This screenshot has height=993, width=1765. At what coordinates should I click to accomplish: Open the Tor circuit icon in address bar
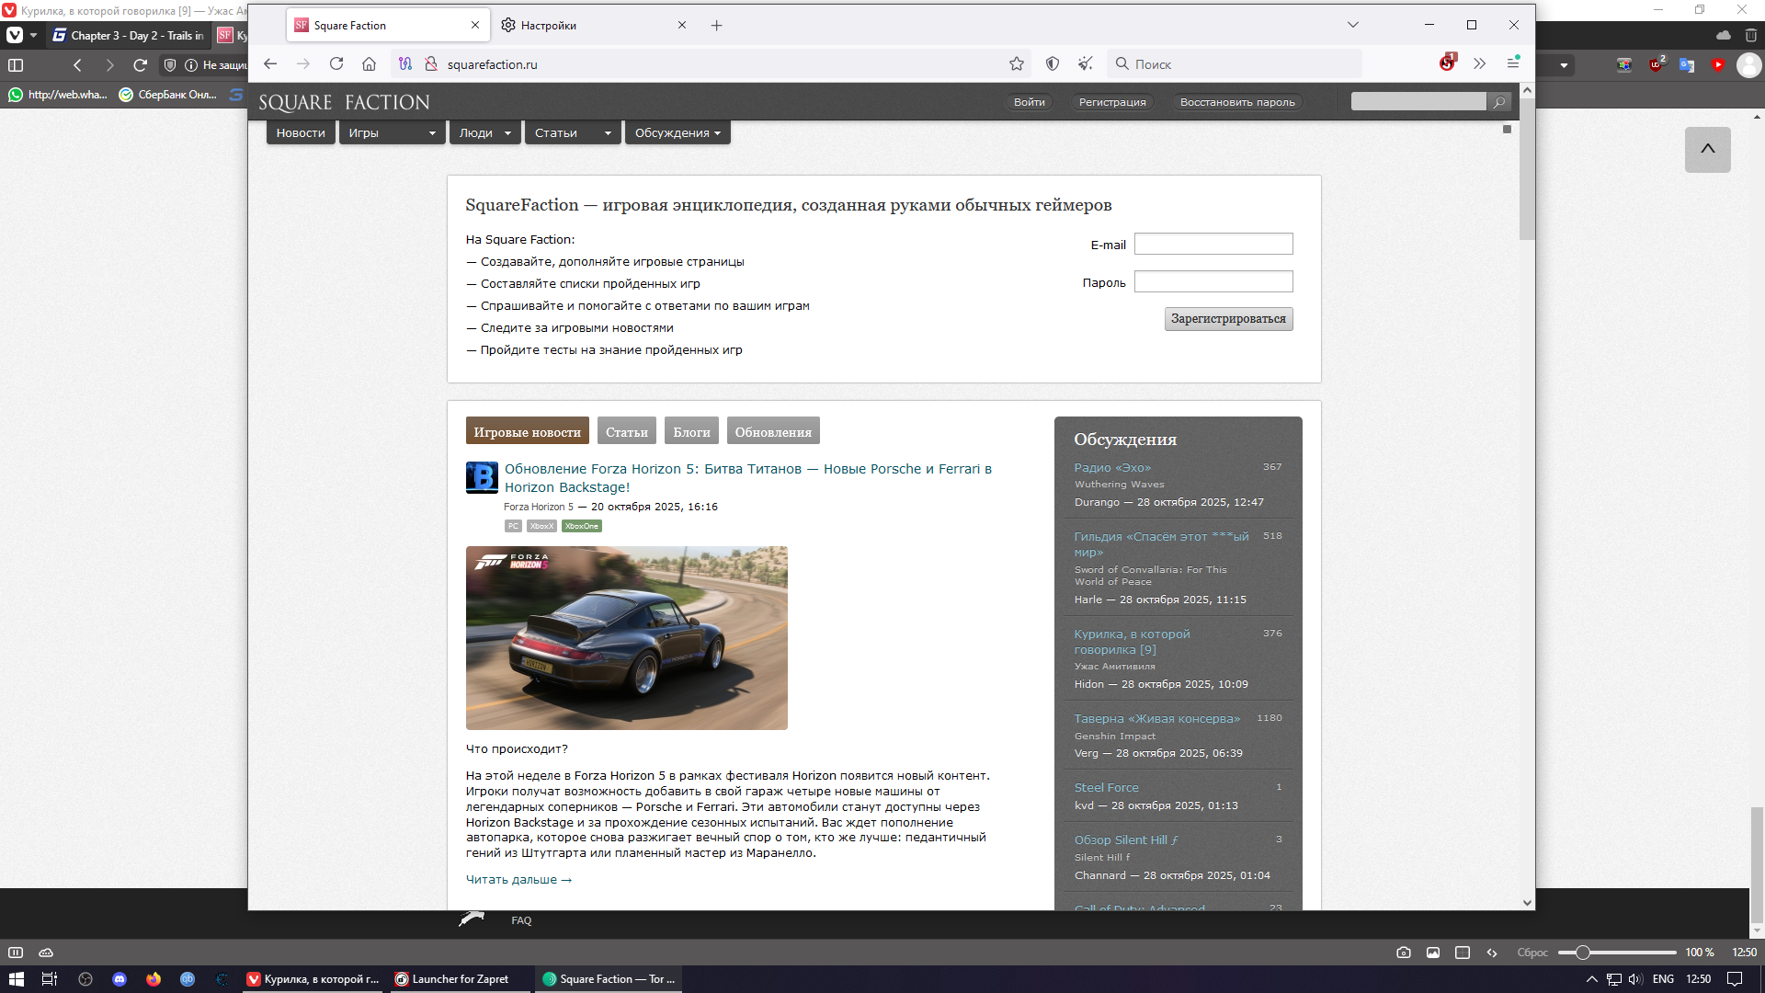pos(405,63)
